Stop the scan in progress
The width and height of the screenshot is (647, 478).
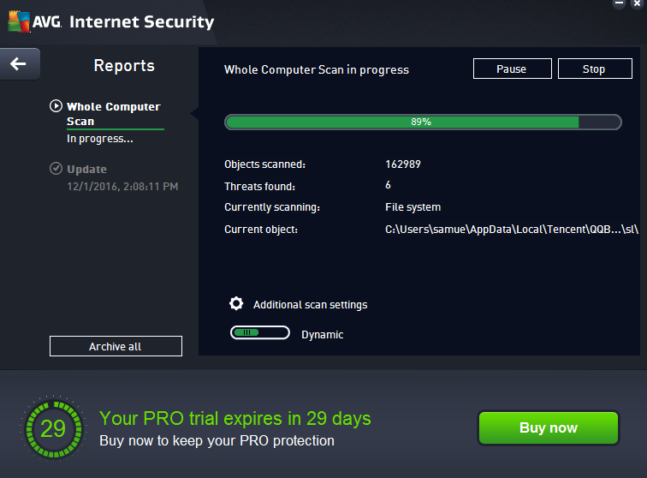click(x=594, y=69)
